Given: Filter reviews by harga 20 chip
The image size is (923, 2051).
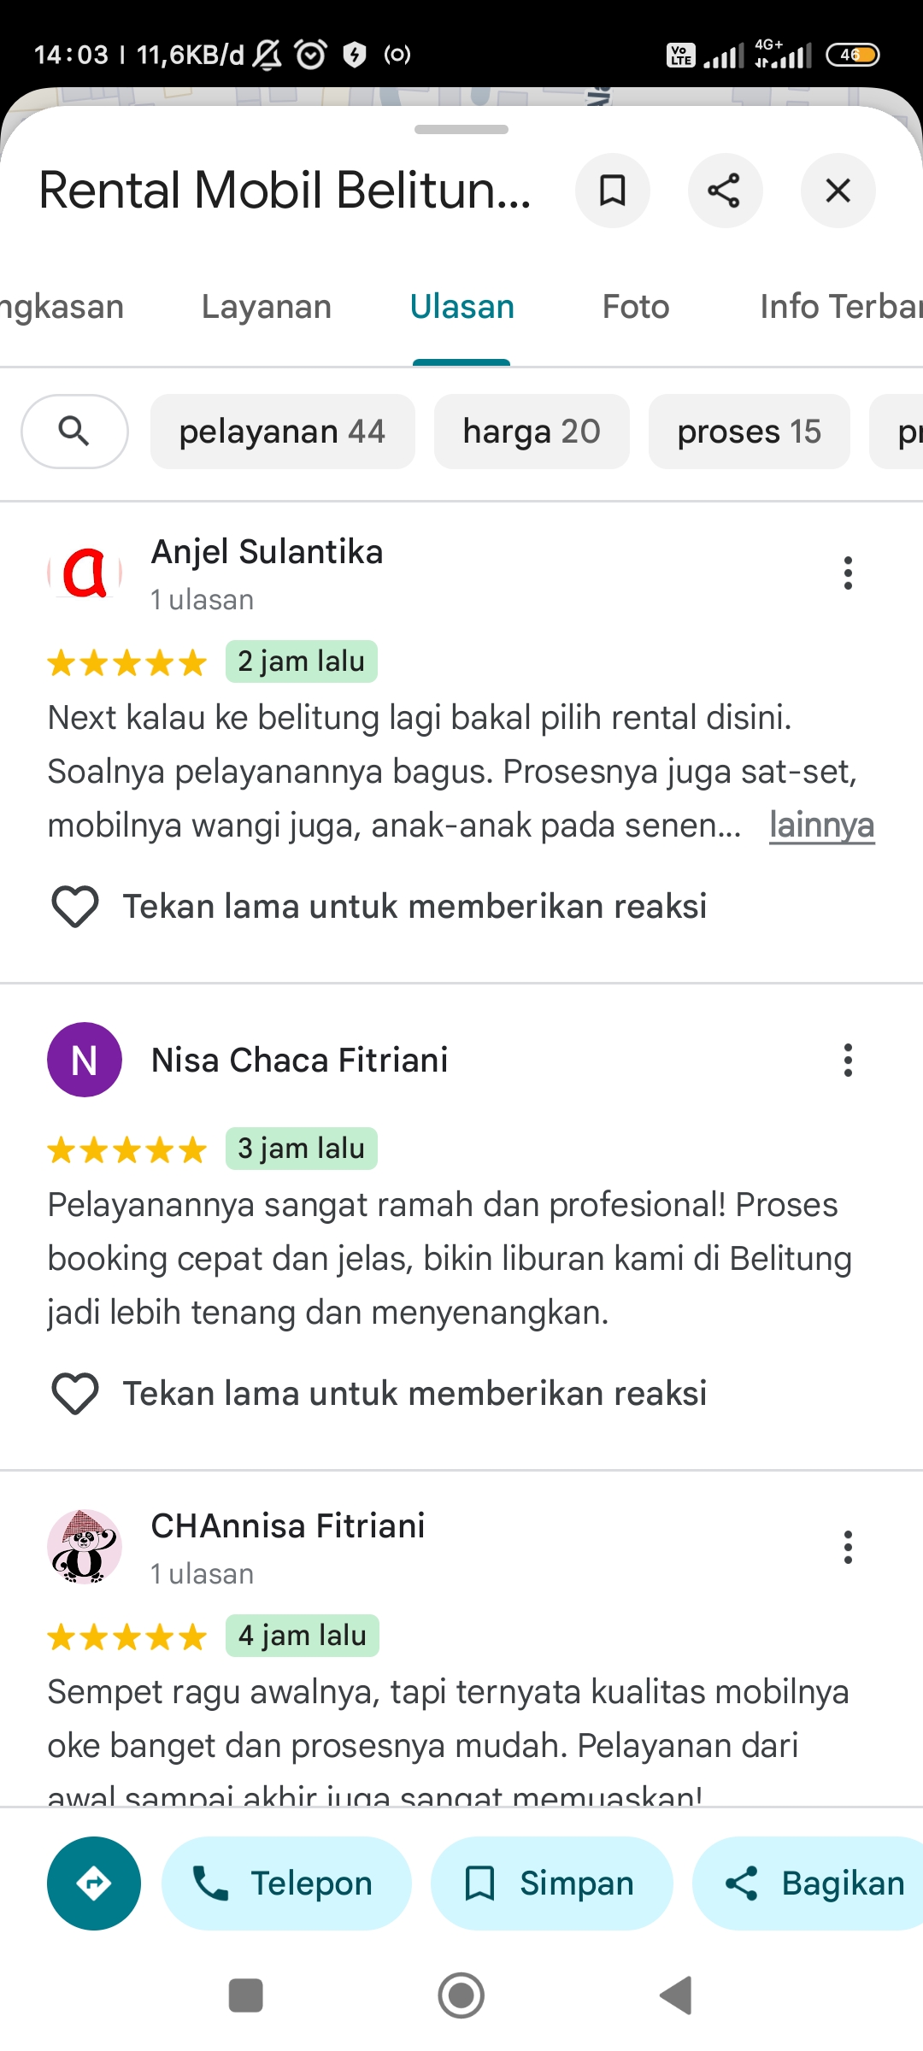Looking at the screenshot, I should click(532, 432).
